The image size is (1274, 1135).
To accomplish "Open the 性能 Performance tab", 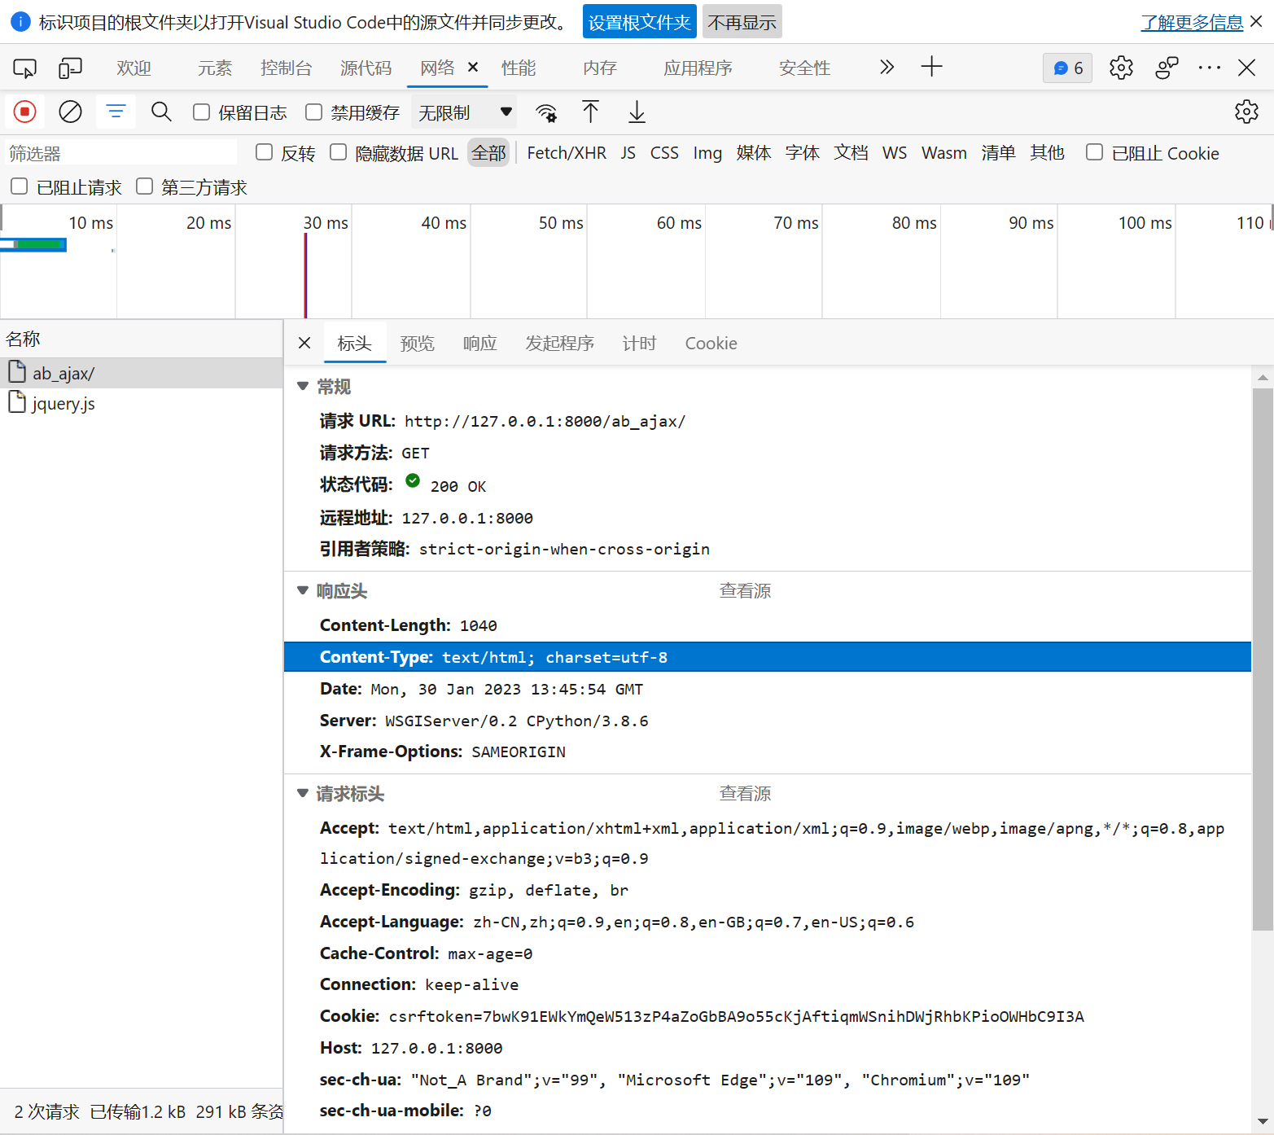I will point(519,68).
